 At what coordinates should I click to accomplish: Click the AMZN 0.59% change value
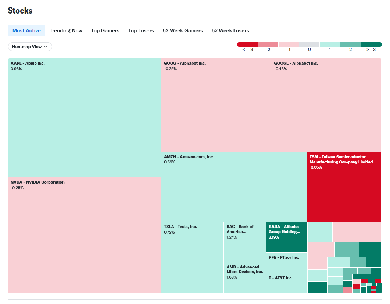click(169, 162)
